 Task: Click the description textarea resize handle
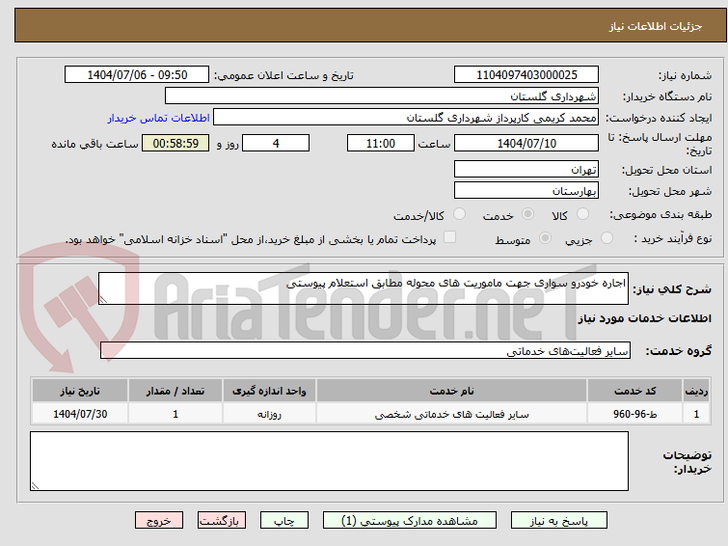click(103, 300)
